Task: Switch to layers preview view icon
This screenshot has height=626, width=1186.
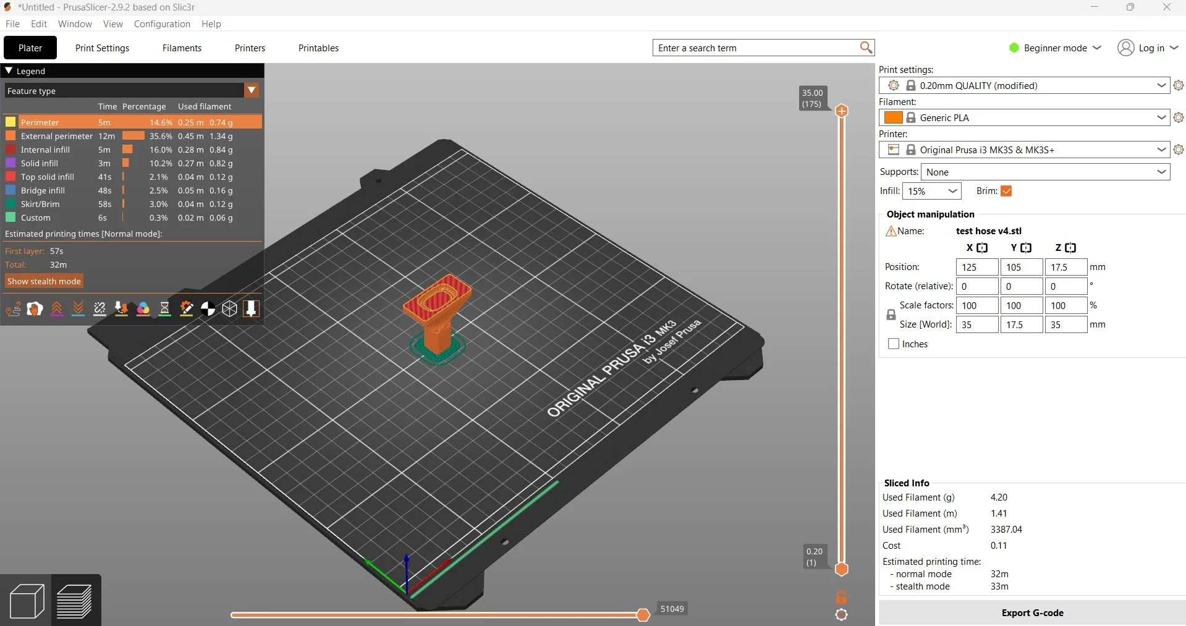Action: [x=75, y=601]
